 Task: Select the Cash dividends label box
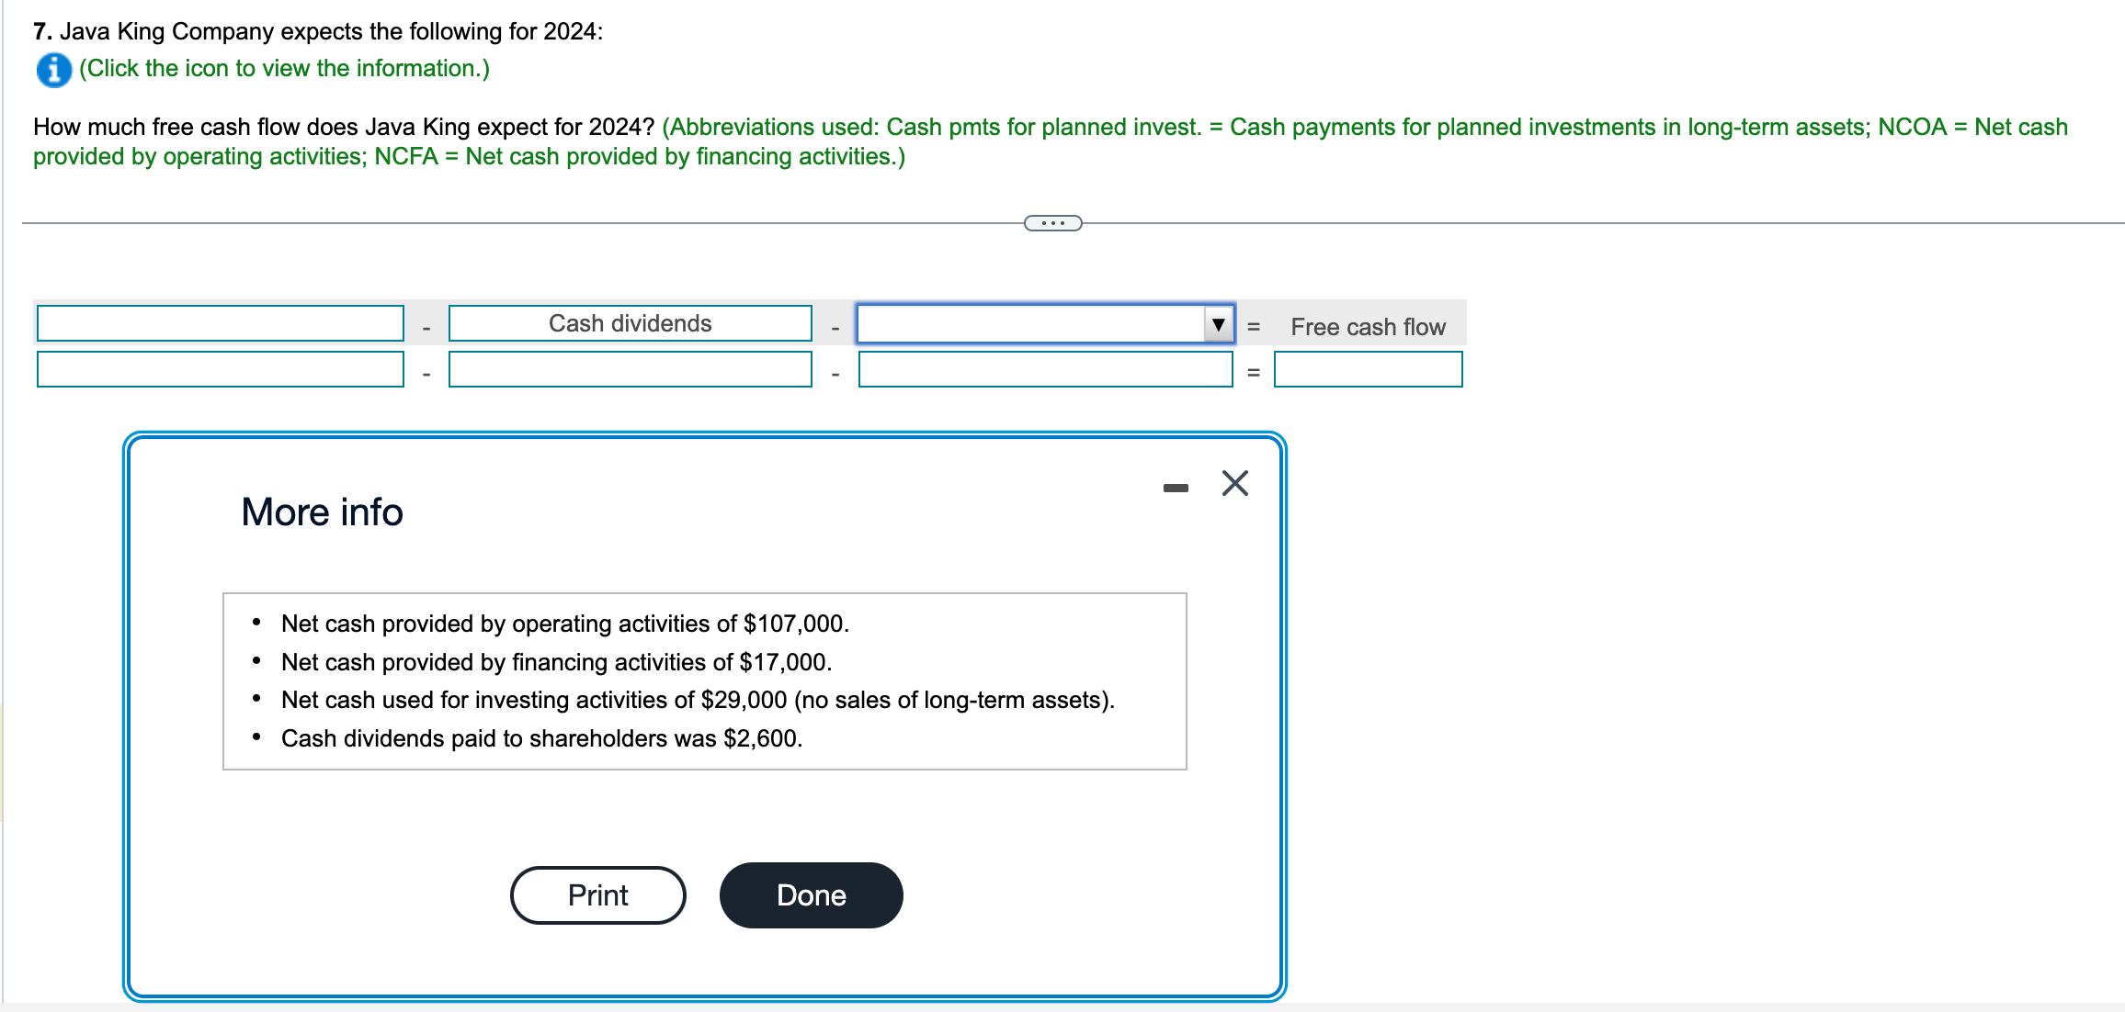tap(630, 322)
